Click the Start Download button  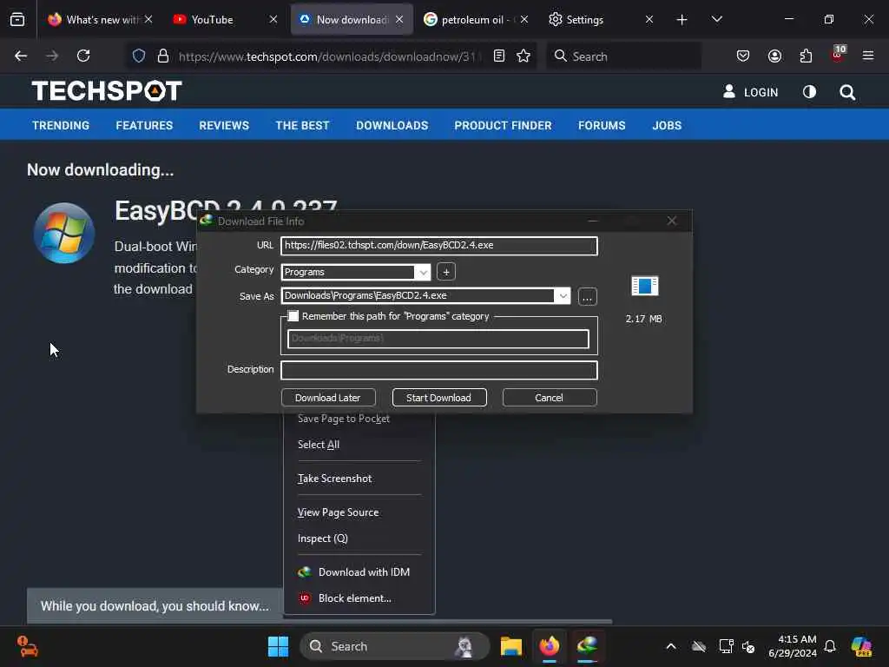click(x=438, y=398)
